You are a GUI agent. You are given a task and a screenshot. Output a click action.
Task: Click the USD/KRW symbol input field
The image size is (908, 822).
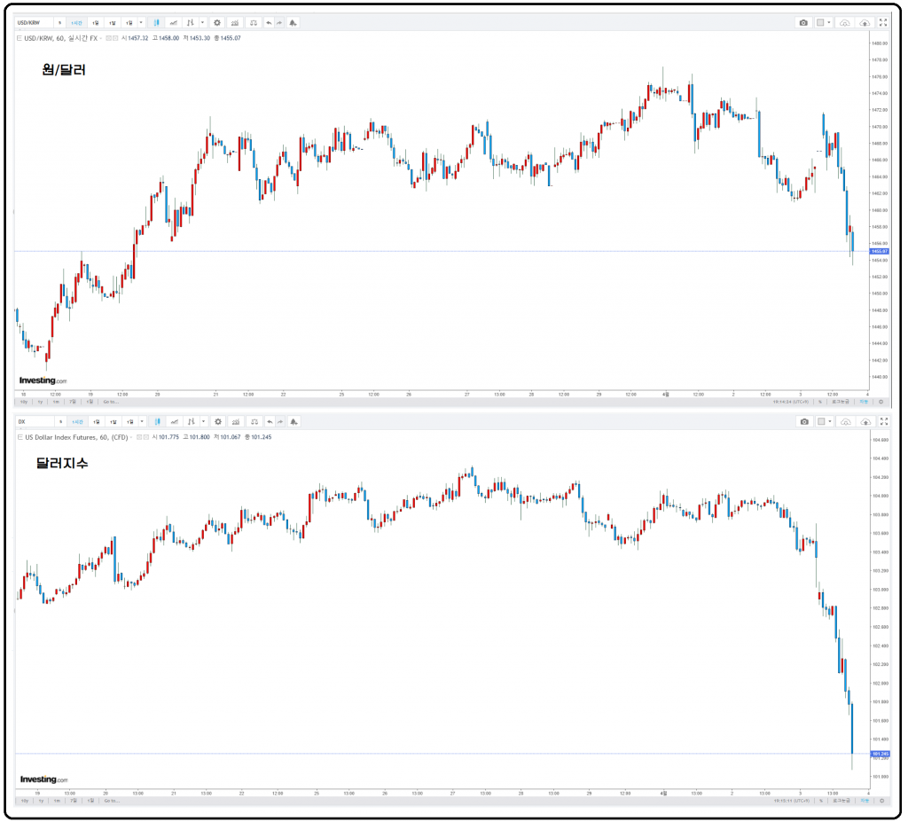point(34,22)
